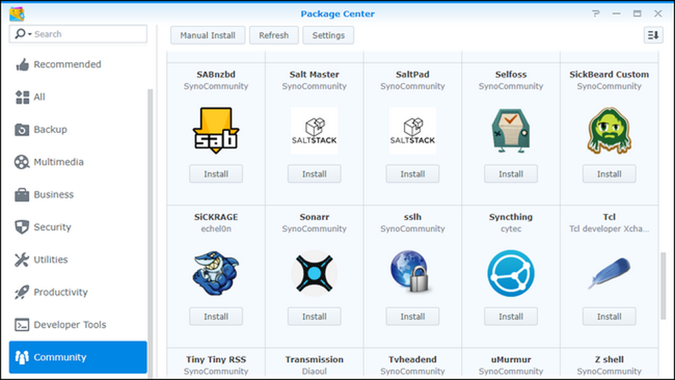Image resolution: width=675 pixels, height=380 pixels.
Task: Open the Selfoss package icon
Action: (510, 130)
